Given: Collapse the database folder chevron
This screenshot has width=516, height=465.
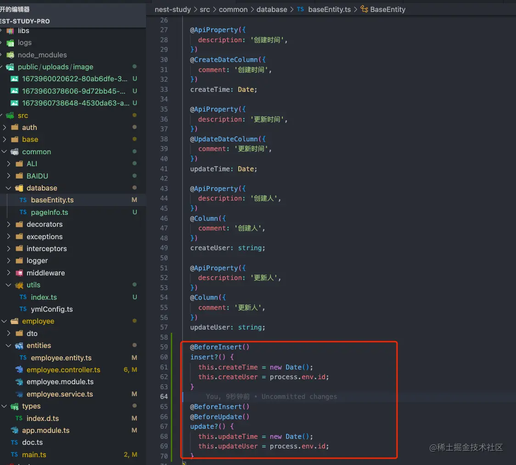Looking at the screenshot, I should tap(9, 188).
